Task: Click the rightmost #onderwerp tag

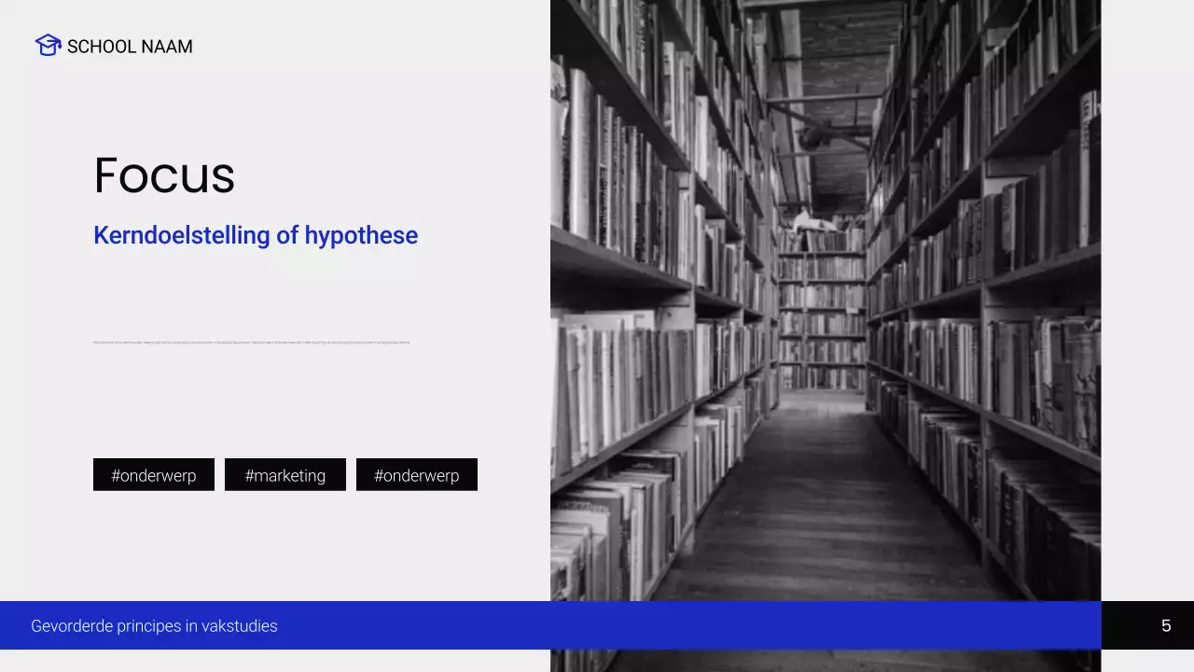Action: coord(417,475)
